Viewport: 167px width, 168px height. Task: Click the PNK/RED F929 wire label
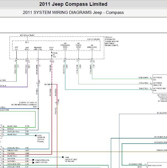[11, 153]
